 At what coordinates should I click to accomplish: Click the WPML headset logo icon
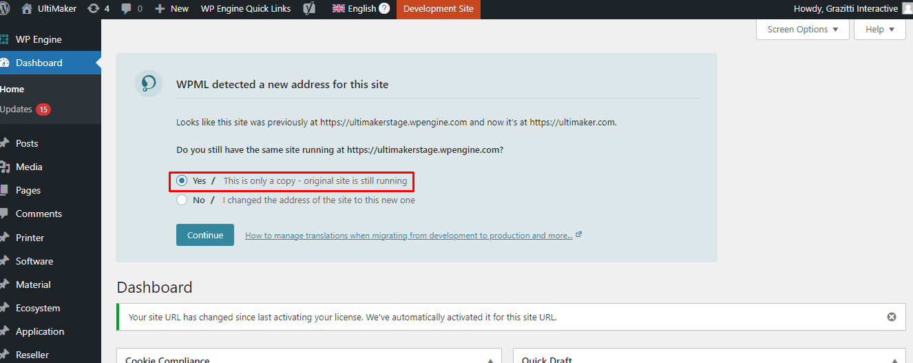149,83
